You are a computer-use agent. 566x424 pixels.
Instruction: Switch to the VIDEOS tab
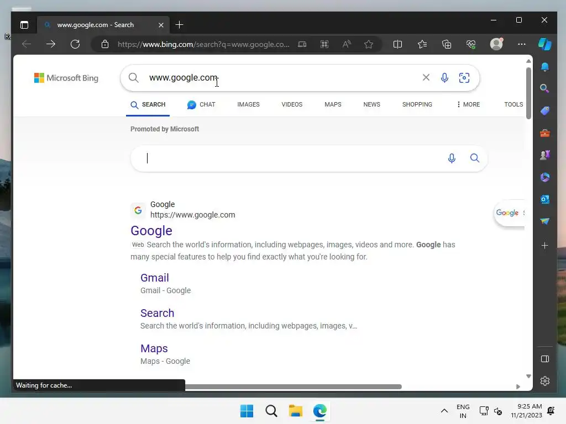click(x=292, y=104)
